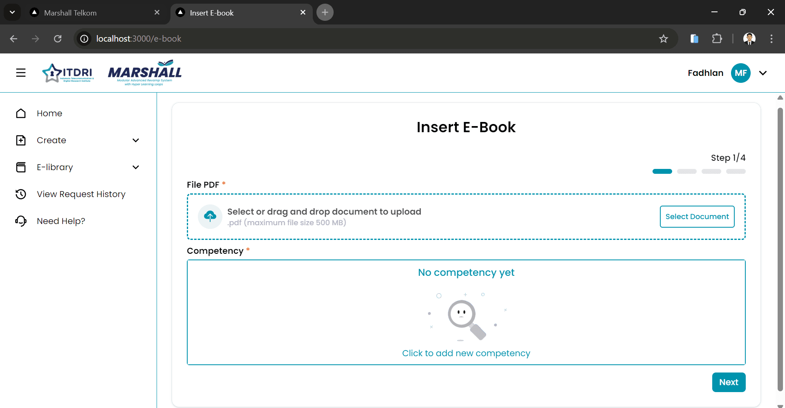
Task: Click the MARSHALL logo
Action: pos(145,73)
